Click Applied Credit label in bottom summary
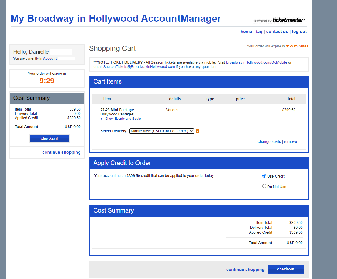Image resolution: width=337 pixels, height=279 pixels. click(x=261, y=232)
